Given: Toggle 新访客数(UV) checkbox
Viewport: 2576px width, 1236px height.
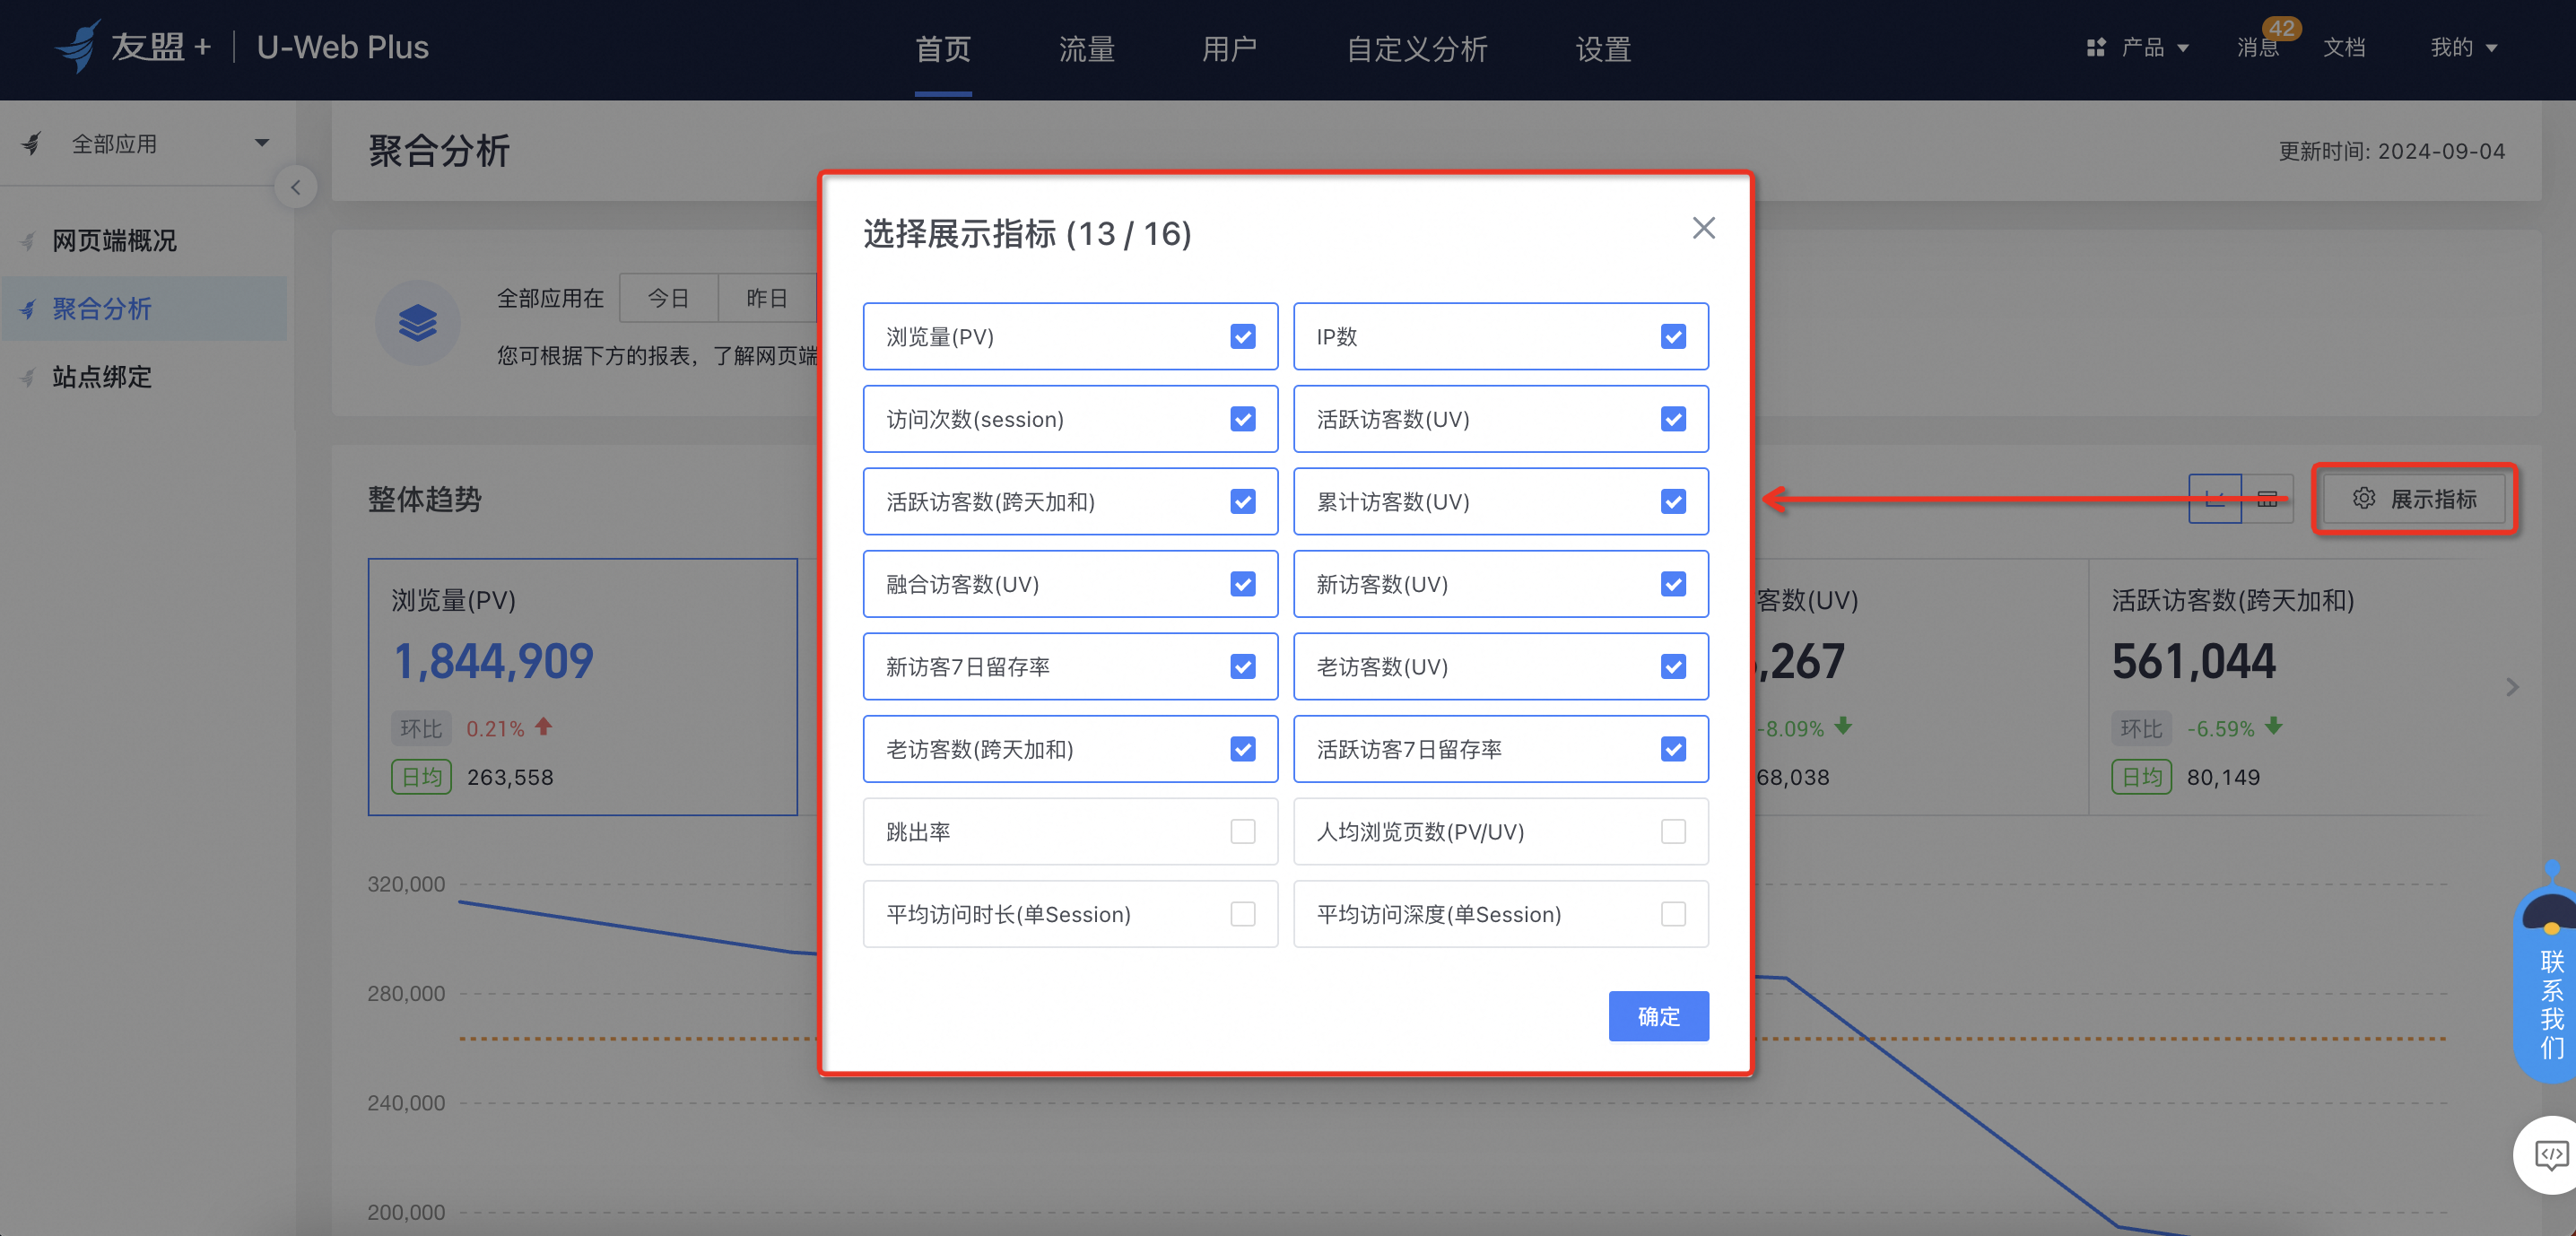Looking at the screenshot, I should 1673,584.
